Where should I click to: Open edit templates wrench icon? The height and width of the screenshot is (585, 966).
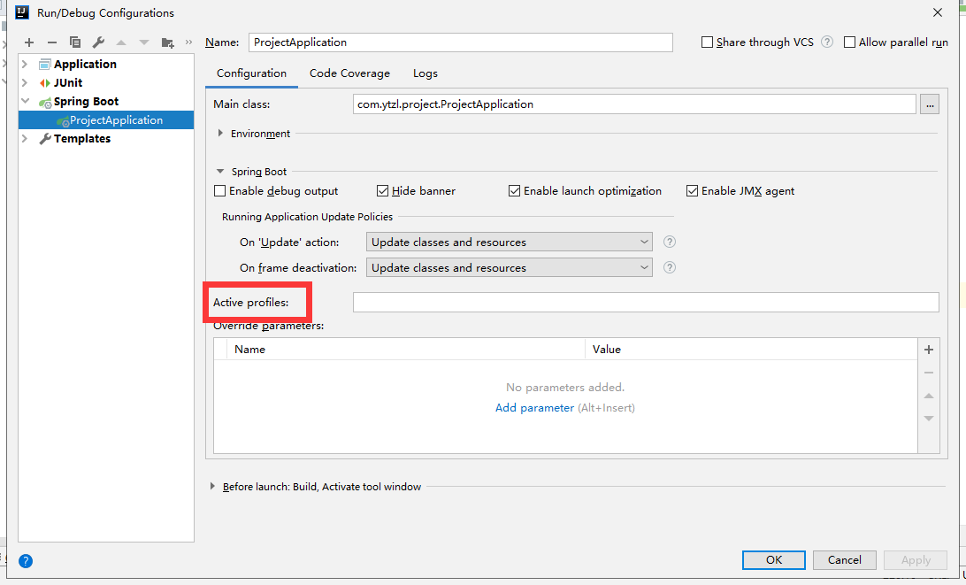point(98,42)
